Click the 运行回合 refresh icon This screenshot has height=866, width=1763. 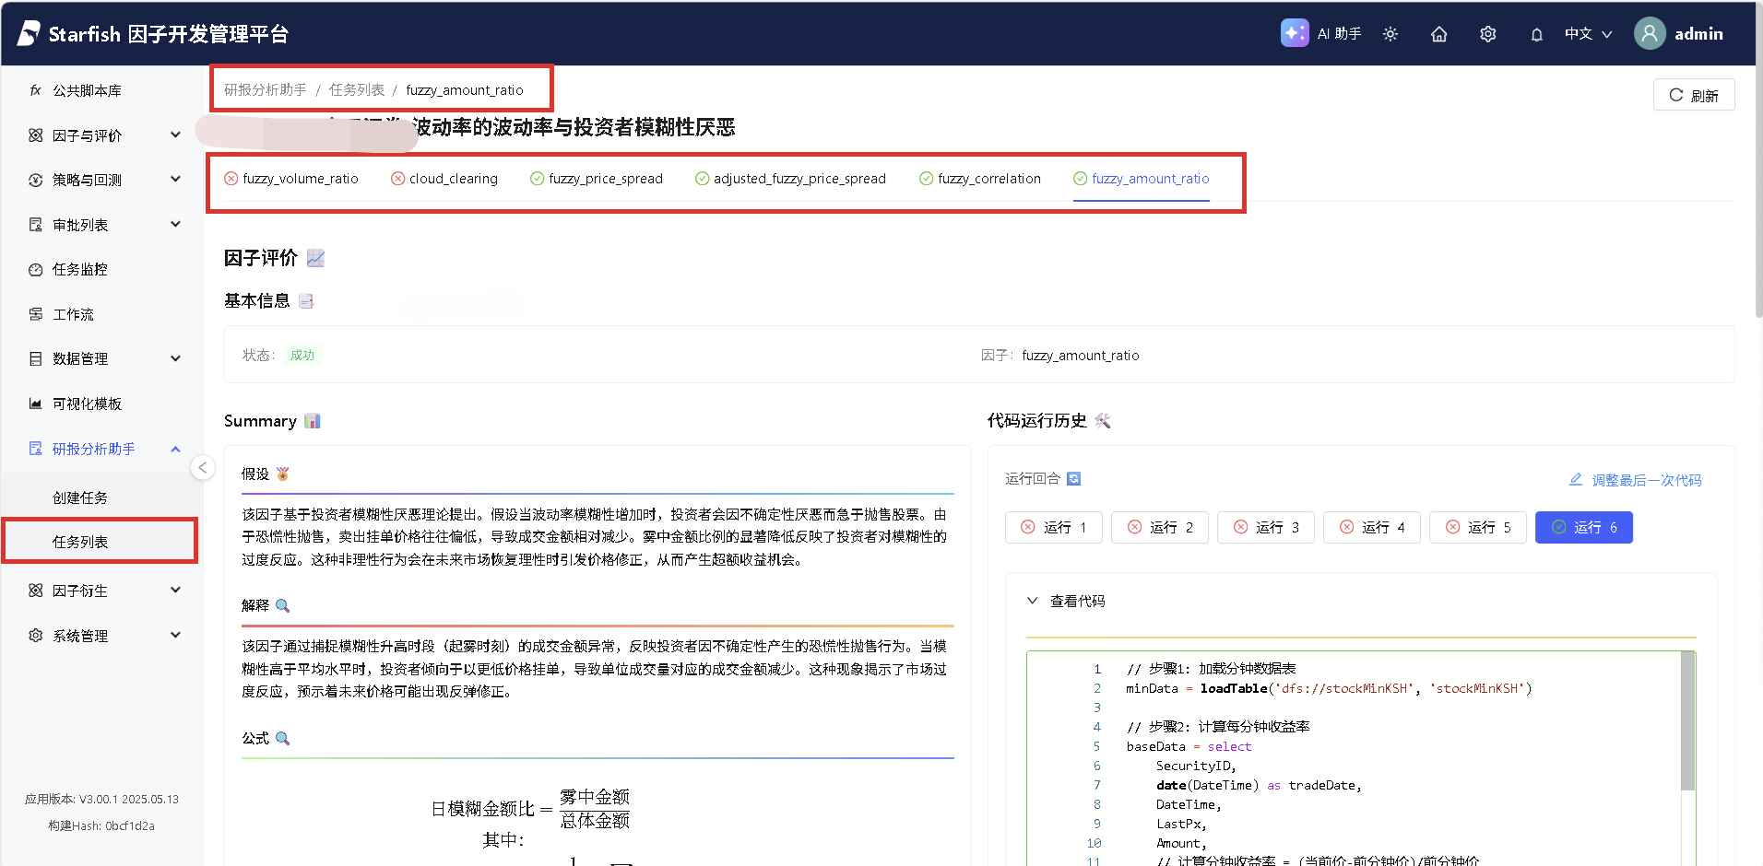coord(1073,479)
